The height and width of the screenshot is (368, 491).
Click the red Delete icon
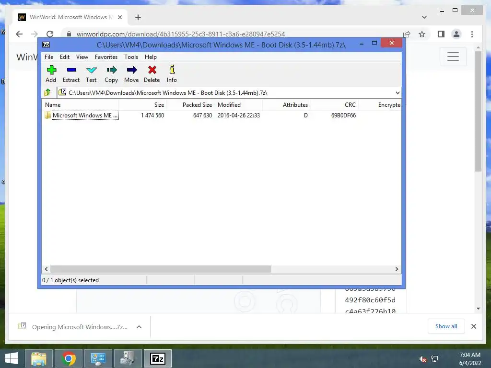[x=152, y=74]
